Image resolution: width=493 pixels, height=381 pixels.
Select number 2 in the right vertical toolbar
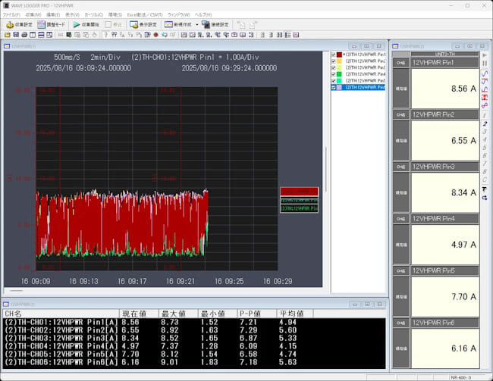click(x=485, y=123)
